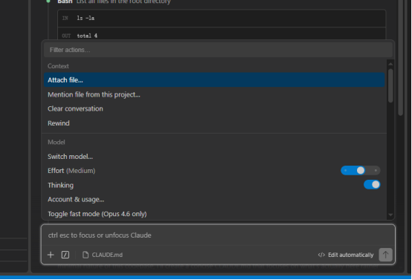Image resolution: width=412 pixels, height=280 pixels.
Task: Click the Effort (Medium) label
Action: pos(71,171)
